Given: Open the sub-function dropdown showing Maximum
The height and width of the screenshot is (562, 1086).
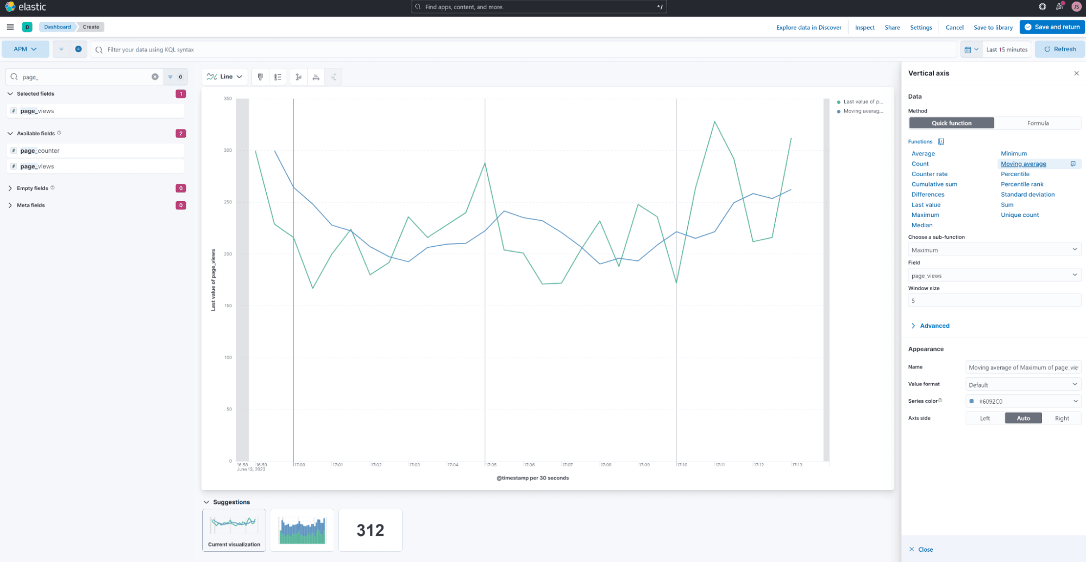Looking at the screenshot, I should tap(994, 249).
